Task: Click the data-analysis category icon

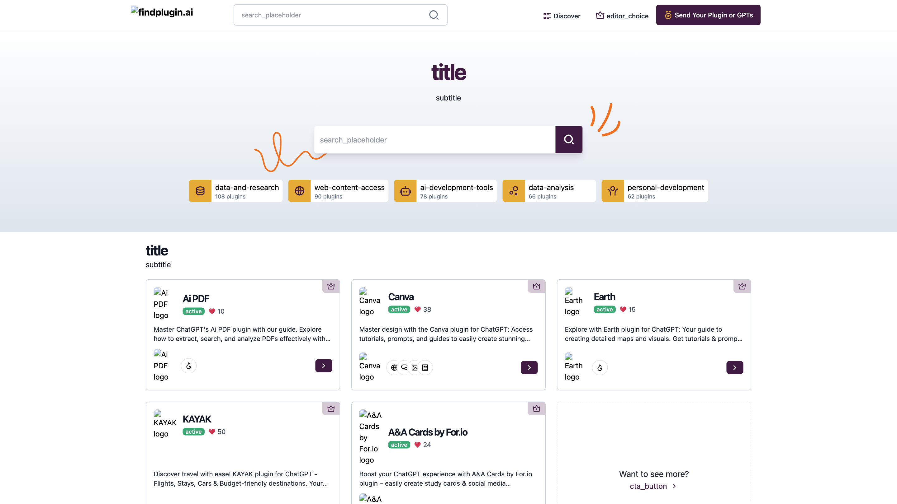Action: 514,191
